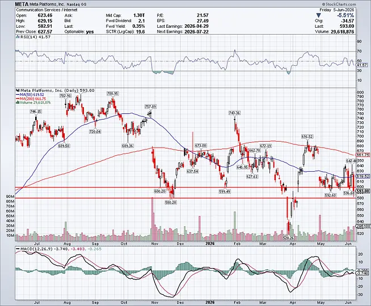Click the 689.36 October low label
Image resolution: width=371 pixels, height=306 pixels.
coord(127,146)
